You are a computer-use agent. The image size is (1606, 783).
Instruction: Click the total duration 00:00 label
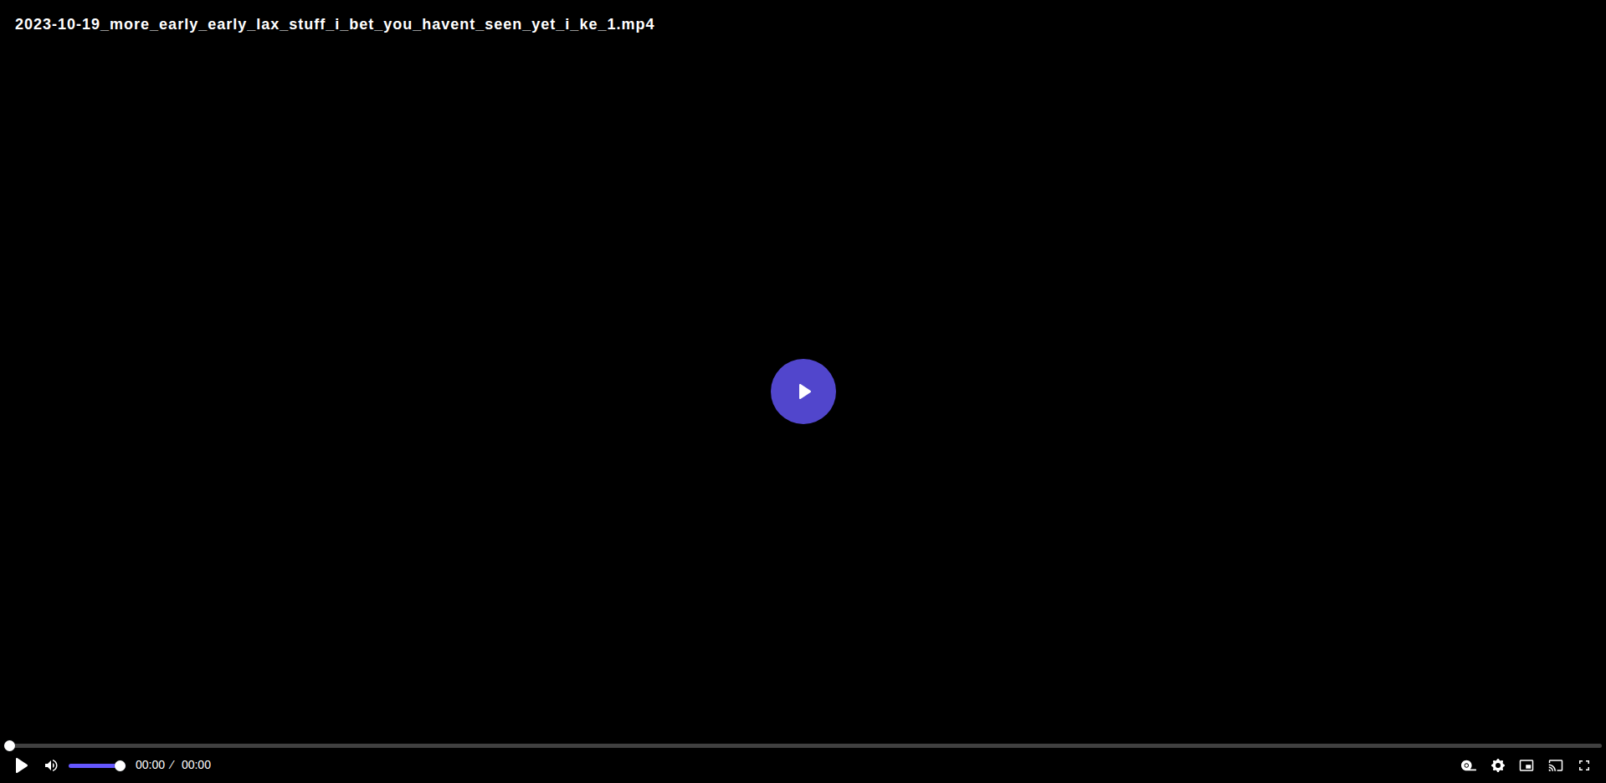point(196,765)
